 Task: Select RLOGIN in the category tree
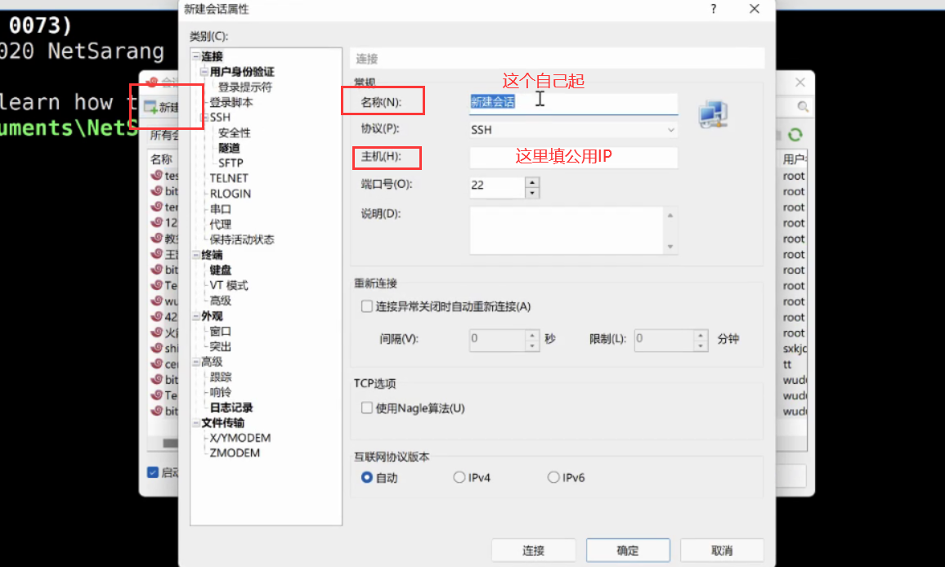tap(231, 194)
